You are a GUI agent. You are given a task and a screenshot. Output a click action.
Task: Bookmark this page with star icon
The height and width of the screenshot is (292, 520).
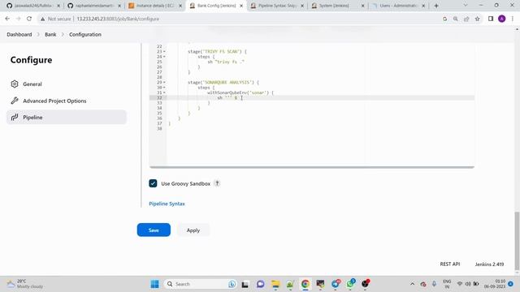click(x=477, y=19)
